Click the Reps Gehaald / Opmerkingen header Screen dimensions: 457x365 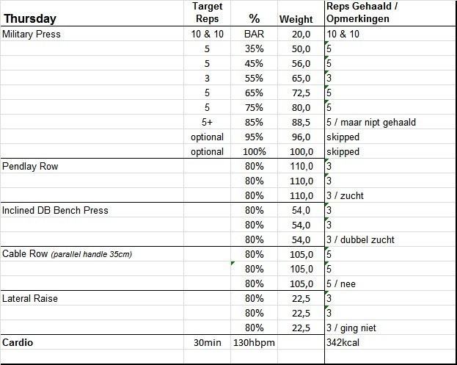point(363,12)
